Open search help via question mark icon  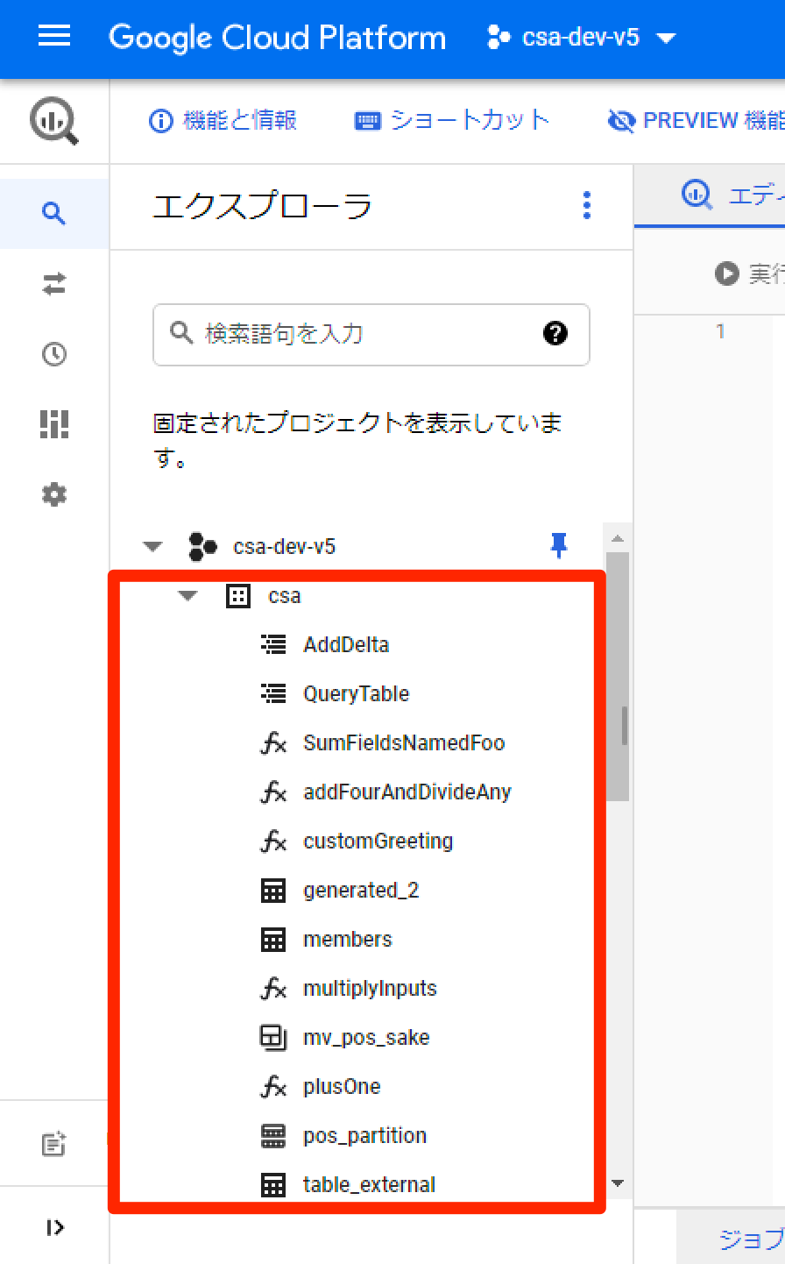555,334
